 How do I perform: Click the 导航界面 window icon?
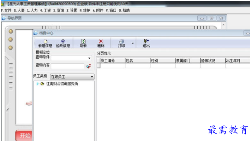click(4, 18)
